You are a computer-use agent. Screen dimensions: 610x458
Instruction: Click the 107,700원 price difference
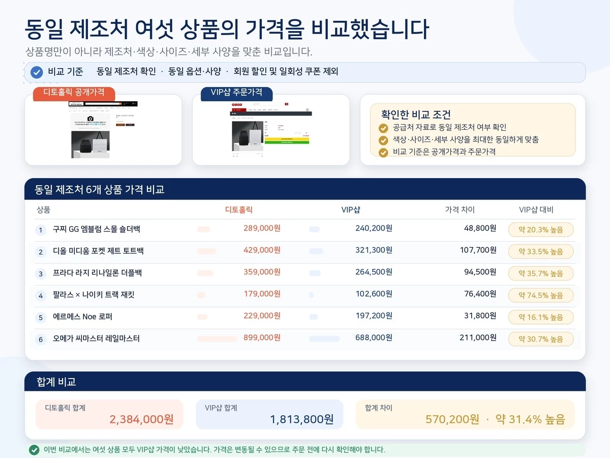click(478, 250)
